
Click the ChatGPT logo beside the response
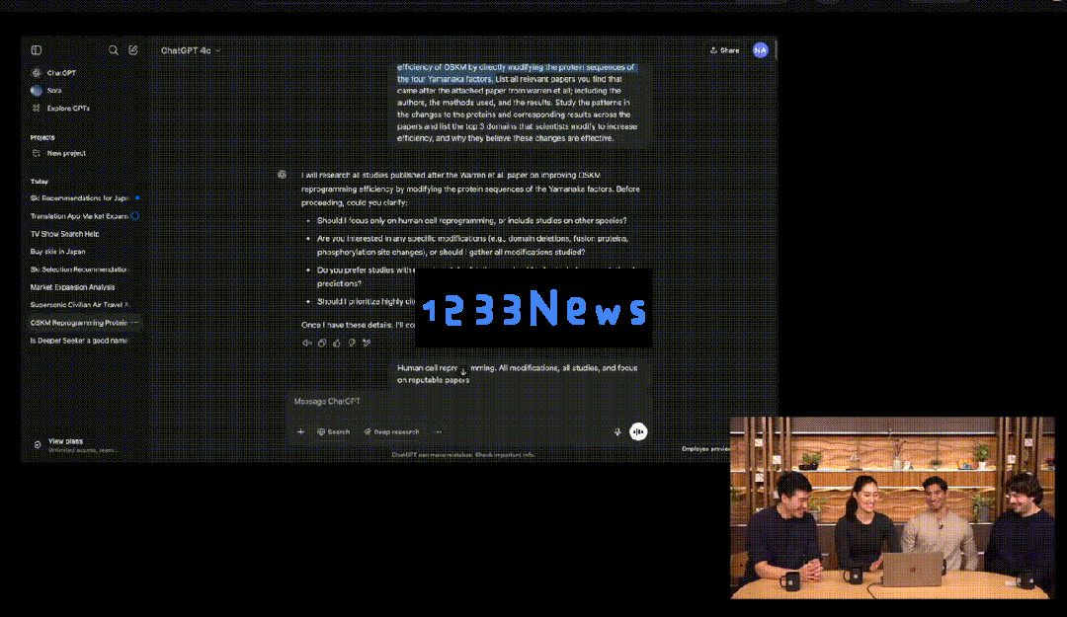pyautogui.click(x=282, y=175)
